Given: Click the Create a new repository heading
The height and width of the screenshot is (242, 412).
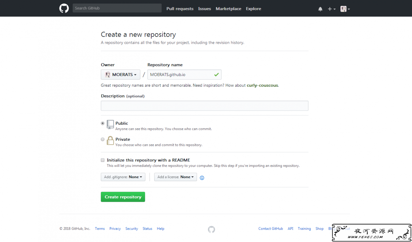Looking at the screenshot, I should [138, 34].
